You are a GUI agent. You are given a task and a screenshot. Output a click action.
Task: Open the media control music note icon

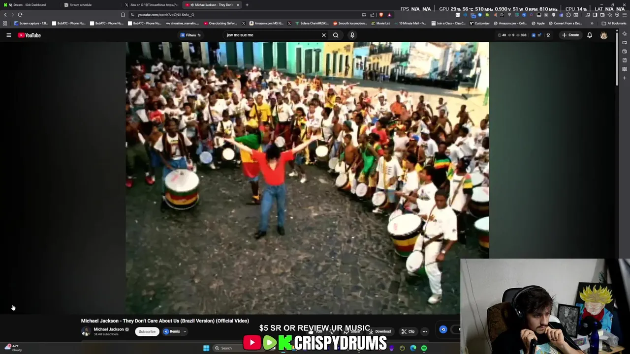click(x=587, y=15)
